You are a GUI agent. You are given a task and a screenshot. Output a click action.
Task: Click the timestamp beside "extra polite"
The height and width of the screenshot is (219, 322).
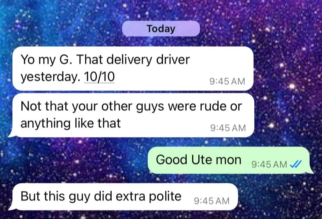(212, 201)
